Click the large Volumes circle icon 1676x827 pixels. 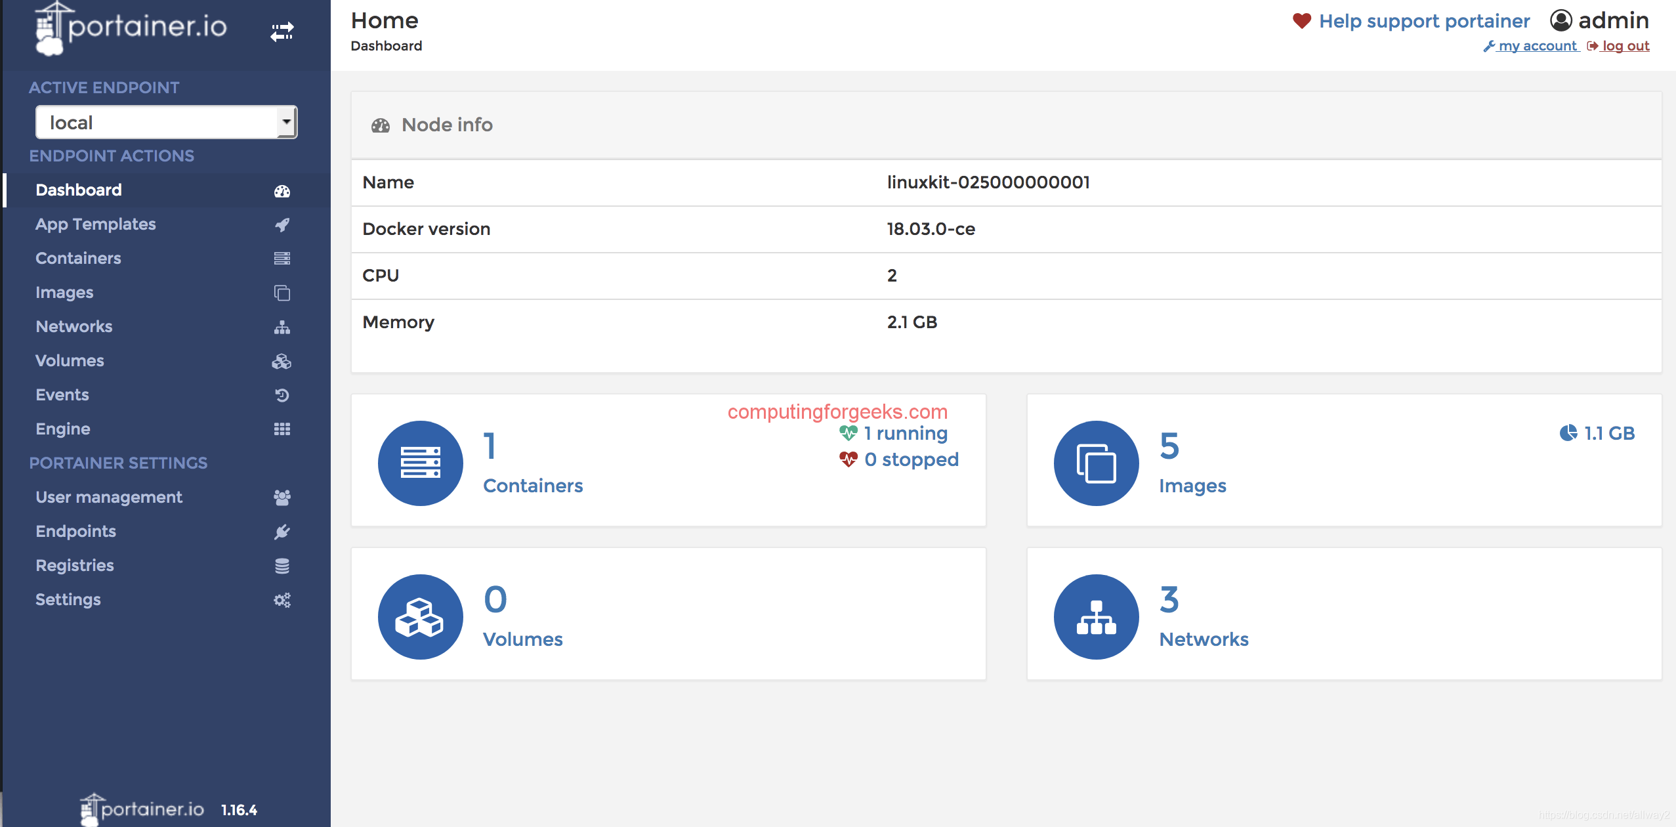point(421,616)
